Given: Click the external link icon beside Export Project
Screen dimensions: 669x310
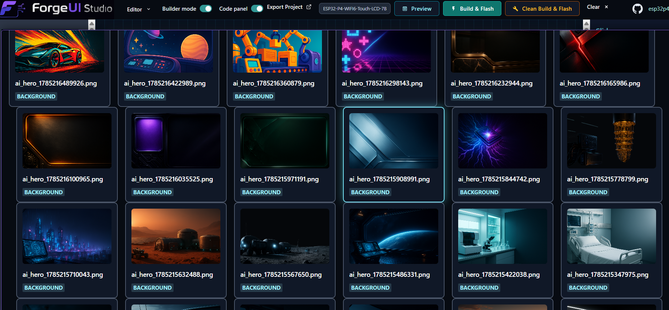Looking at the screenshot, I should (309, 7).
